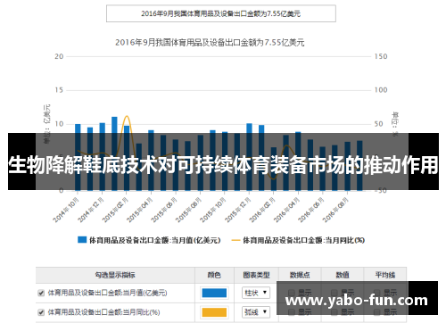Click the 颜色 column header
This screenshot has width=446, height=323.
214,275
